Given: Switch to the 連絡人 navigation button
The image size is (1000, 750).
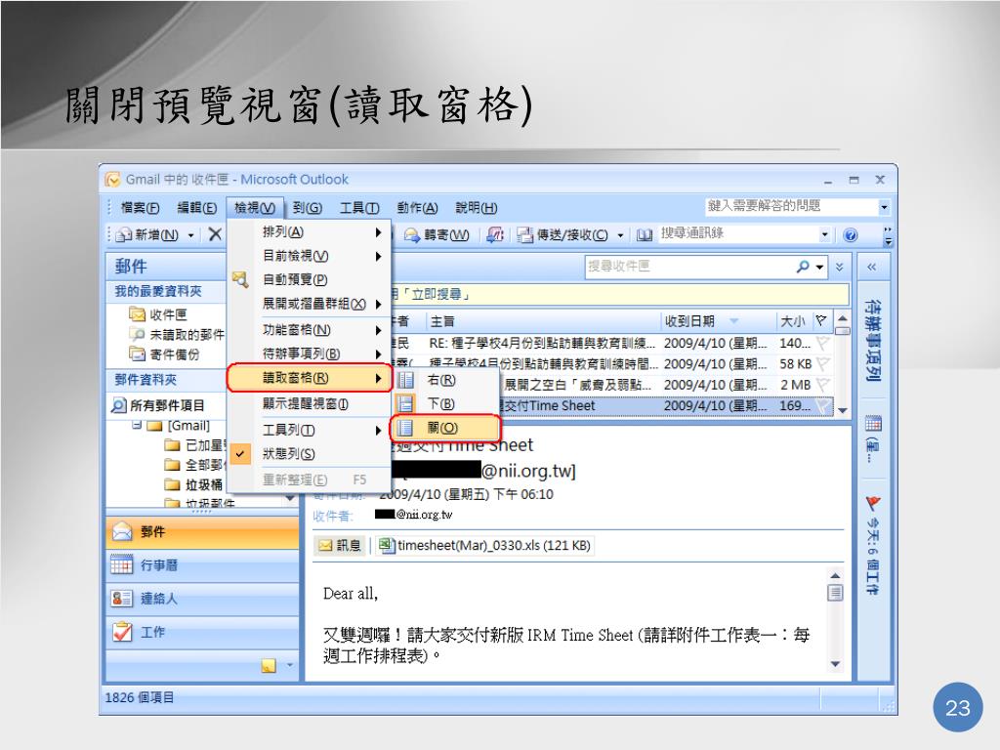Looking at the screenshot, I should pos(202,599).
